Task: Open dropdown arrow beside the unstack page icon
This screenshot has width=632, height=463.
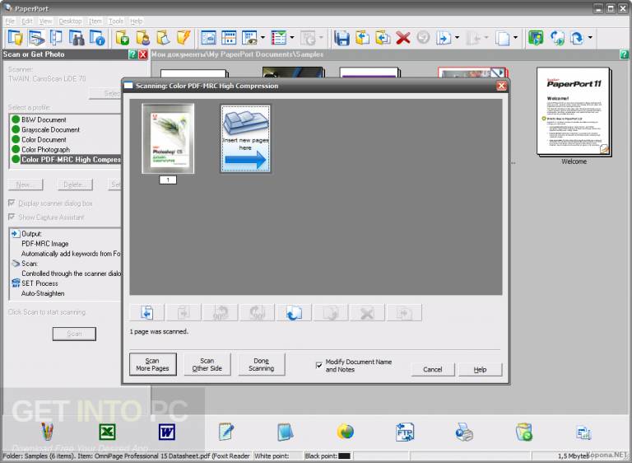Action: tap(457, 38)
